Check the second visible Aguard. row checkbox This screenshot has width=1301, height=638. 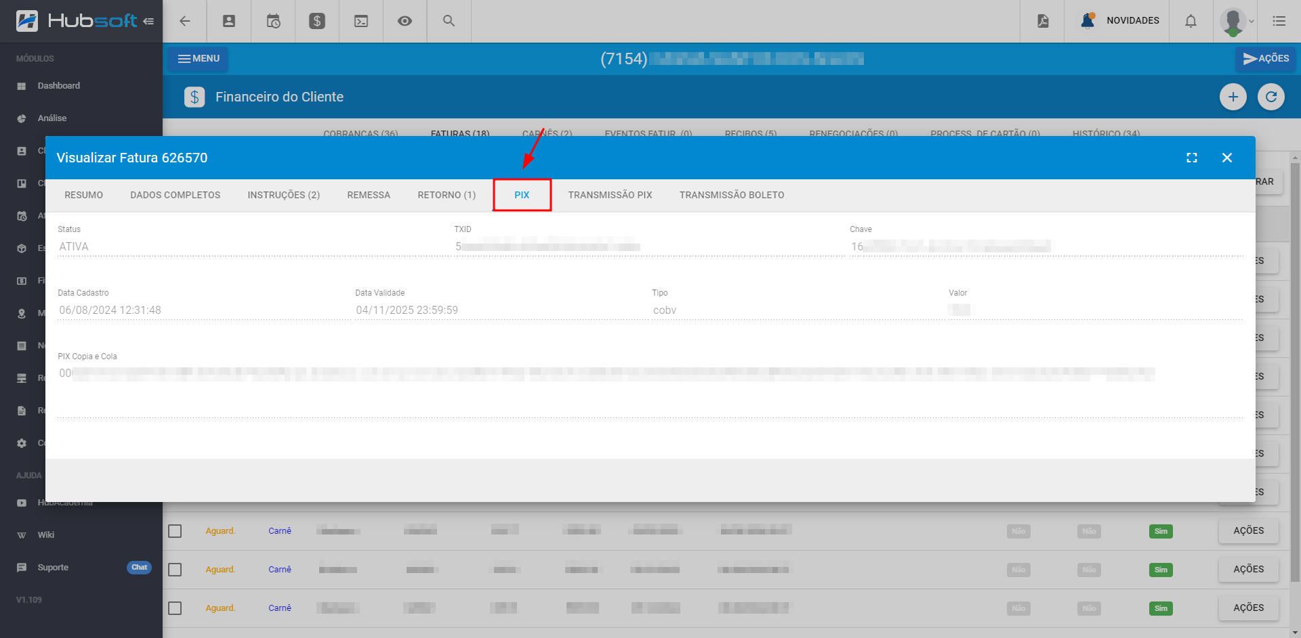click(175, 570)
